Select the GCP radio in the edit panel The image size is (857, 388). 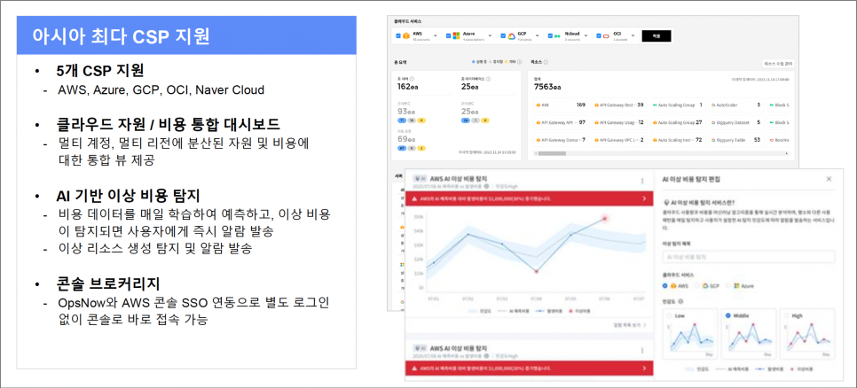click(698, 285)
